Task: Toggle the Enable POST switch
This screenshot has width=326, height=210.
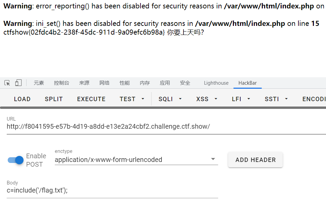Action: pyautogui.click(x=15, y=160)
